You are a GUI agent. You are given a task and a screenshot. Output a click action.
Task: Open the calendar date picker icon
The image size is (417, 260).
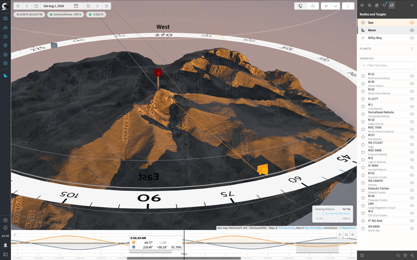(76, 6)
